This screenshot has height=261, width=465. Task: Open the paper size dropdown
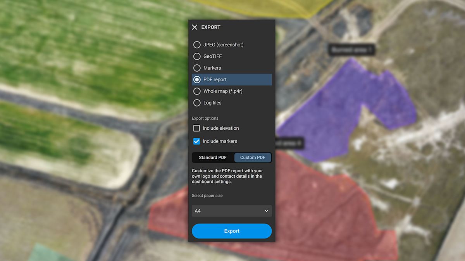pyautogui.click(x=231, y=211)
